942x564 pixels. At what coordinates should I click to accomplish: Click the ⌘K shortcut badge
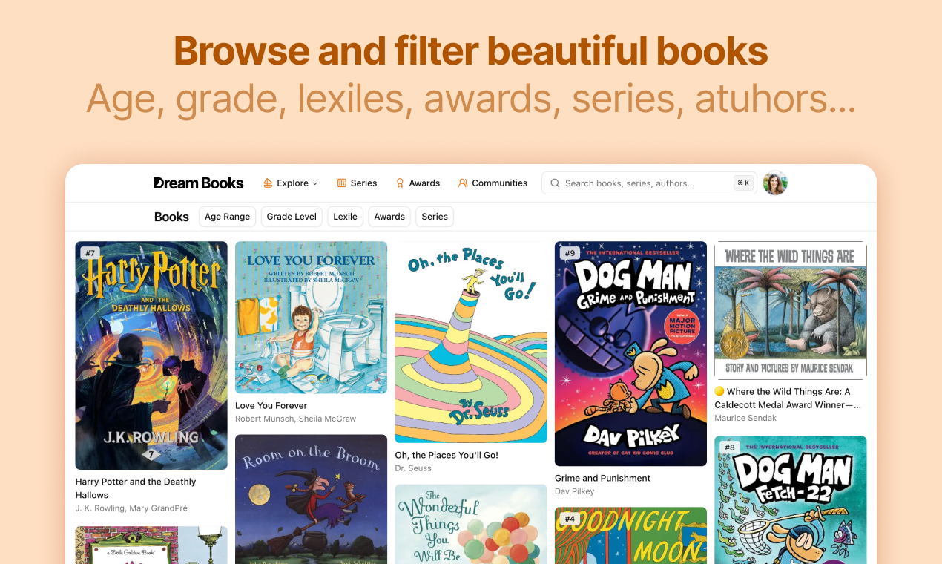742,183
